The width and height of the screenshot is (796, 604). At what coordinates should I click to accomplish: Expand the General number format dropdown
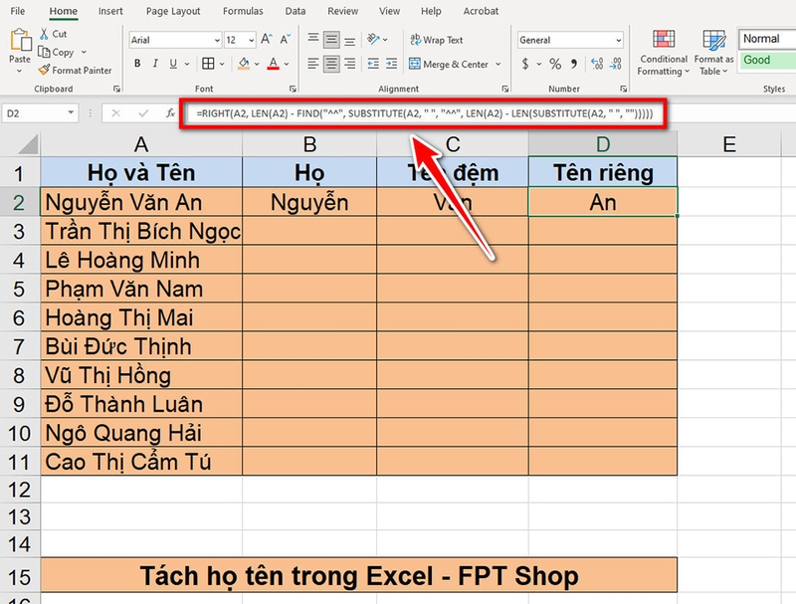point(618,40)
